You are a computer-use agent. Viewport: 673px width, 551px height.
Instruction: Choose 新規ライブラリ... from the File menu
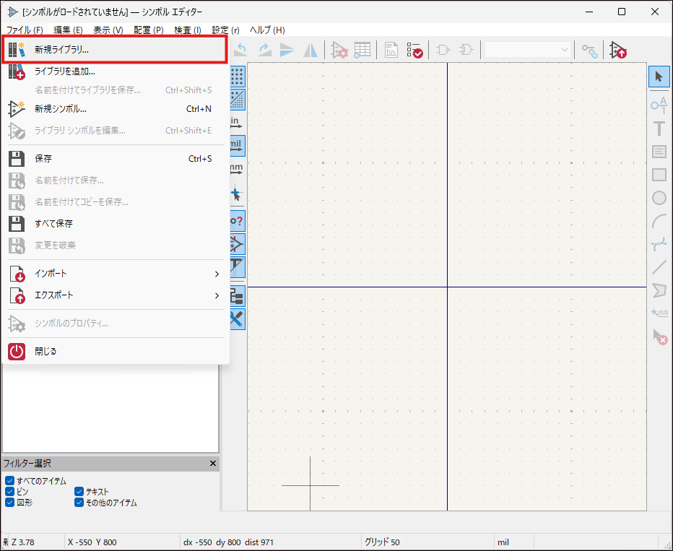(62, 50)
